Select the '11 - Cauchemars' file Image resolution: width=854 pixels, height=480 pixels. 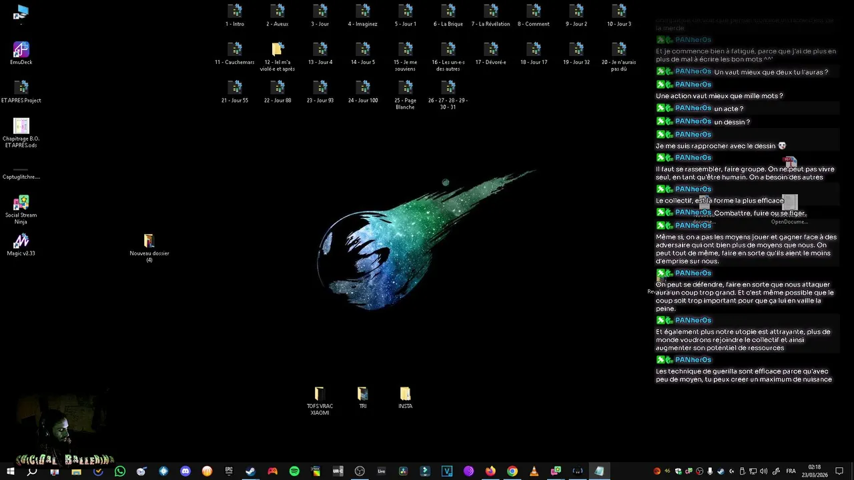(x=235, y=54)
